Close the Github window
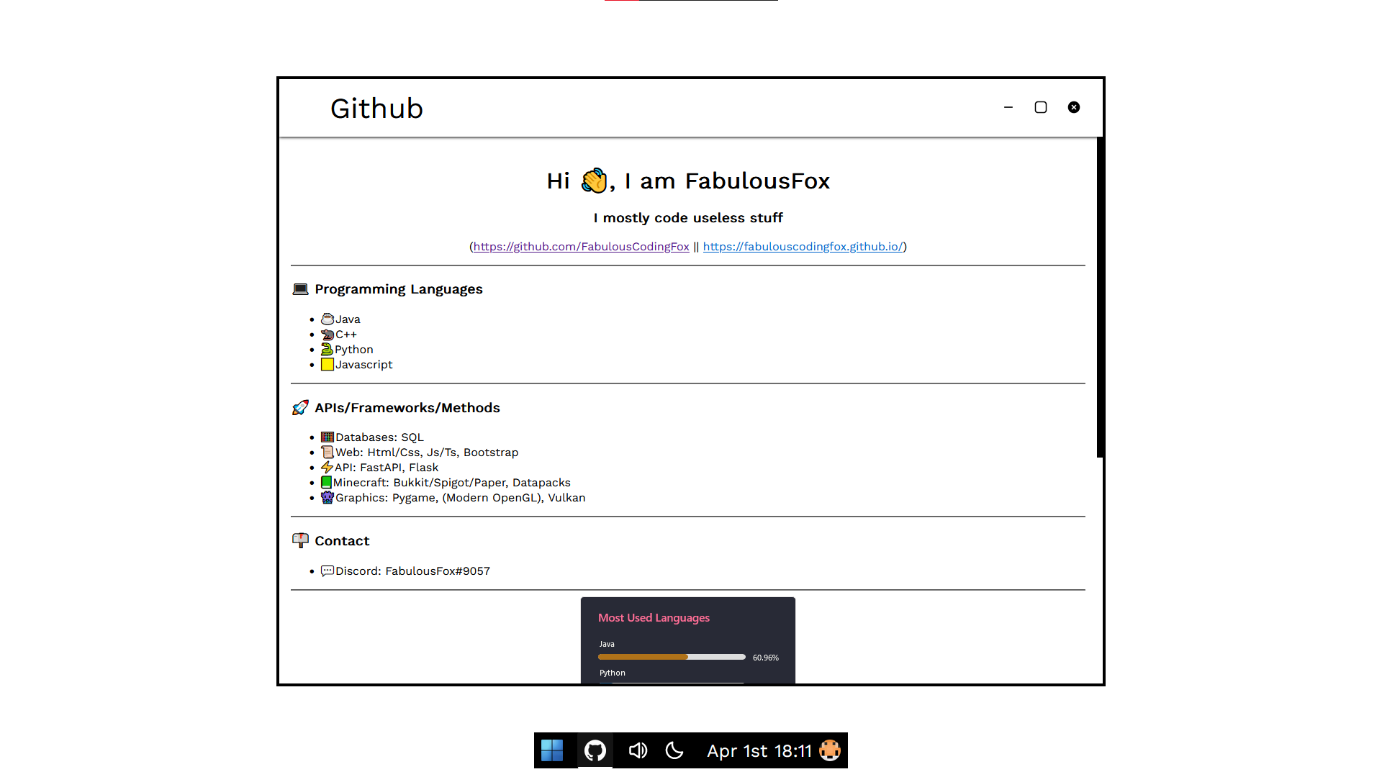The width and height of the screenshot is (1382, 777). coord(1074,107)
